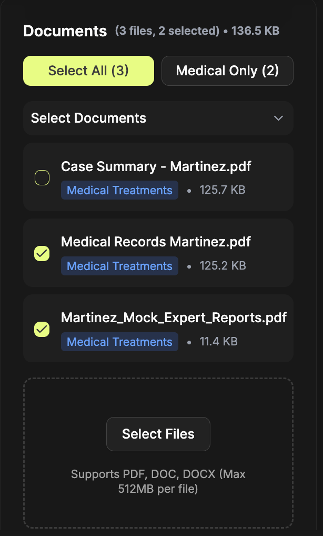Expand the Select Documents dropdown
The height and width of the screenshot is (536, 323).
point(158,118)
